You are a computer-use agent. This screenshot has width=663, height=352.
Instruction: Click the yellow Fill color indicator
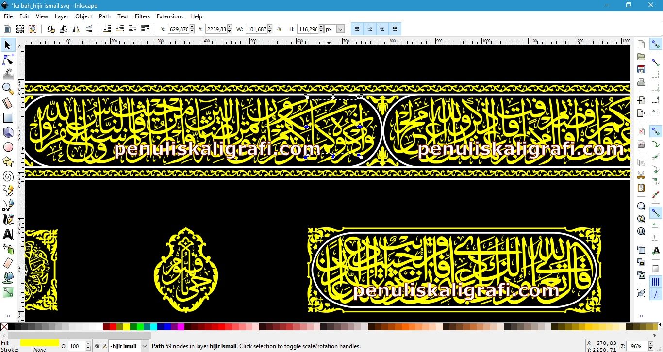(39, 343)
